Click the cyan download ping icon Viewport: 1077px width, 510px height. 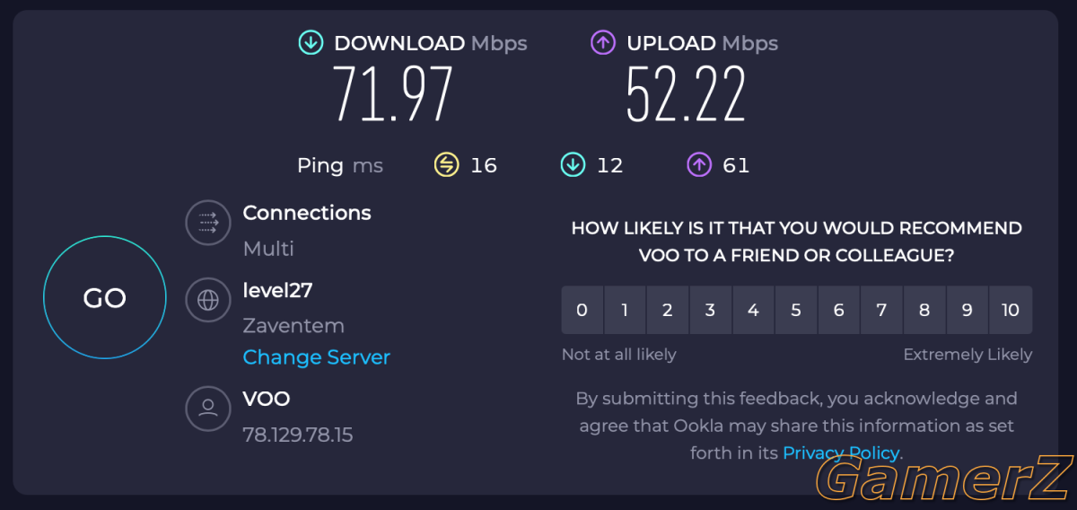tap(573, 164)
